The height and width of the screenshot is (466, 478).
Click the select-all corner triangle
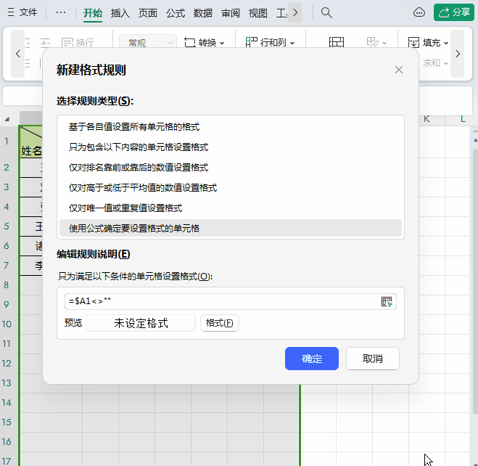click(x=7, y=119)
